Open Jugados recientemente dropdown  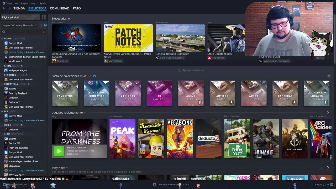[x=85, y=113]
